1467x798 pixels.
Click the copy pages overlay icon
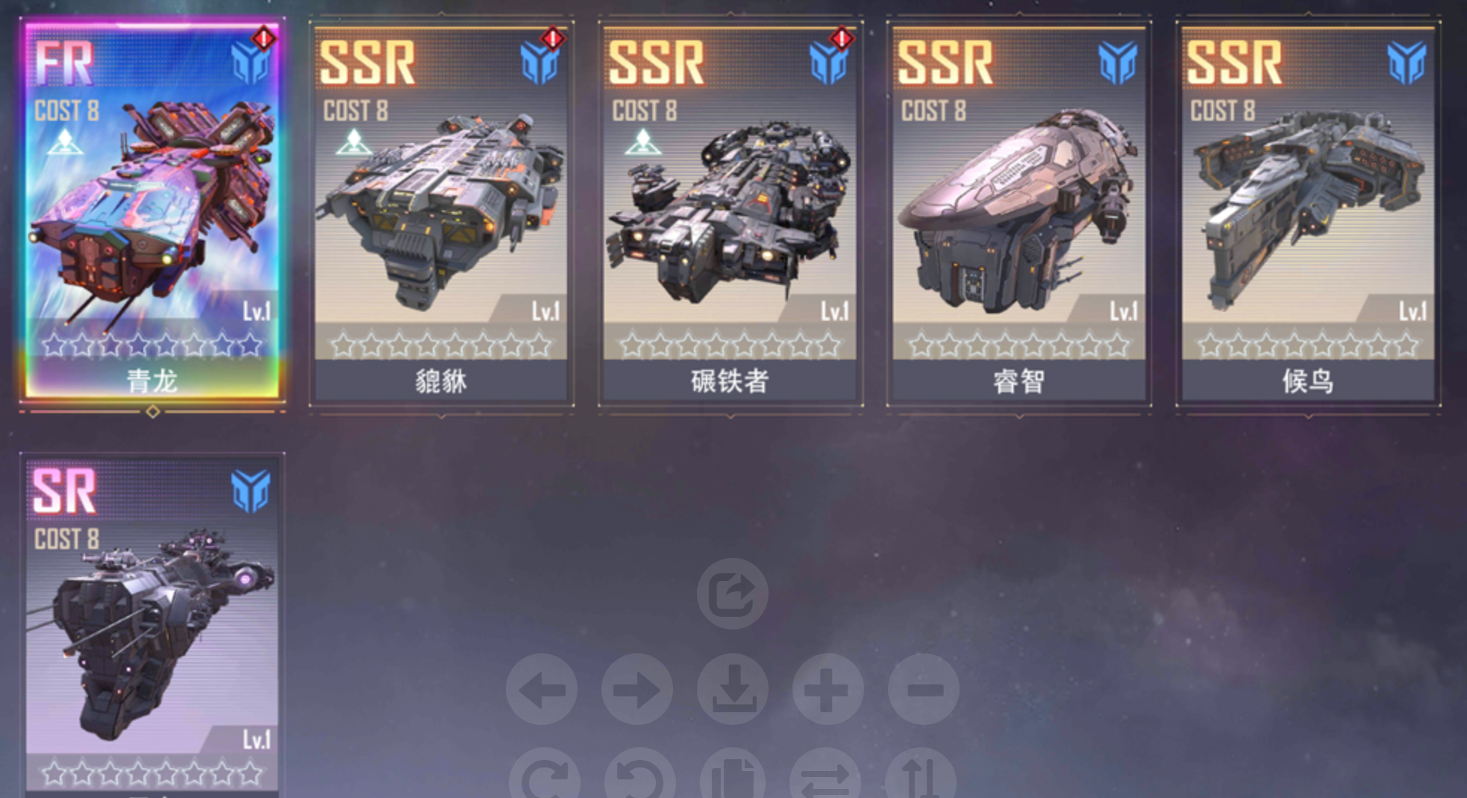pyautogui.click(x=732, y=773)
